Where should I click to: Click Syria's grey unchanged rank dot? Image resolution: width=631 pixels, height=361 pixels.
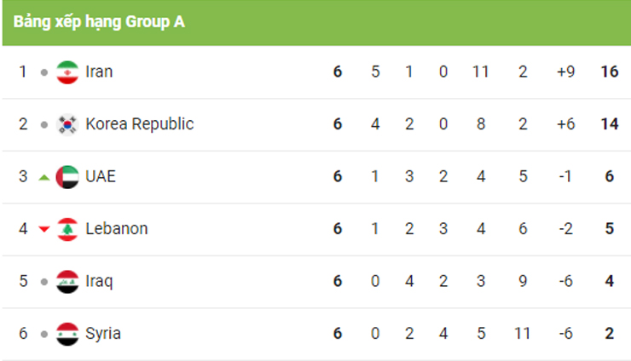point(44,334)
